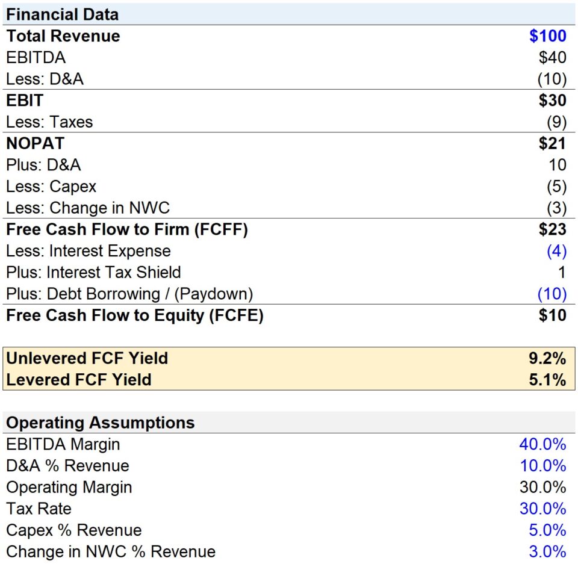
Task: Select the blue Tax Rate 30.0% value
Action: (x=544, y=508)
